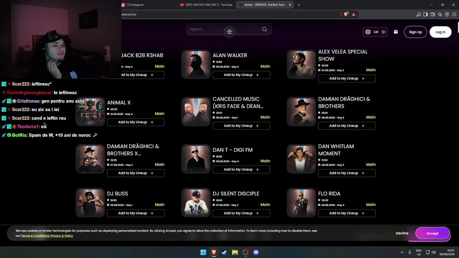Add Flo Rida to My Lineup
459x258 pixels.
347,213
